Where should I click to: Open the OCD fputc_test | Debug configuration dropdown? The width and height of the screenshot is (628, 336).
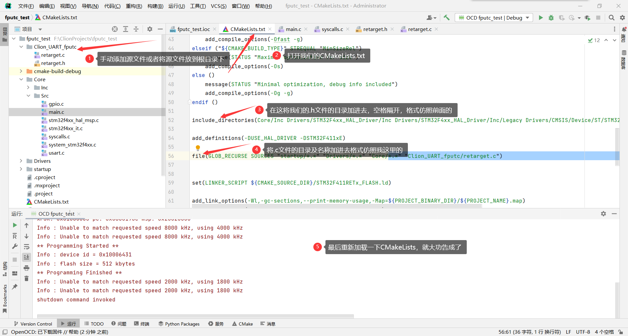click(x=494, y=18)
